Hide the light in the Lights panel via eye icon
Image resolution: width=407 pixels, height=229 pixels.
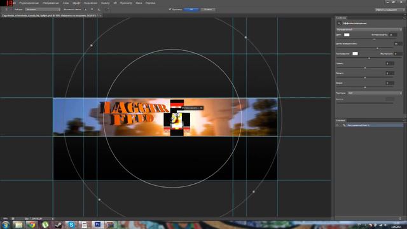point(337,125)
